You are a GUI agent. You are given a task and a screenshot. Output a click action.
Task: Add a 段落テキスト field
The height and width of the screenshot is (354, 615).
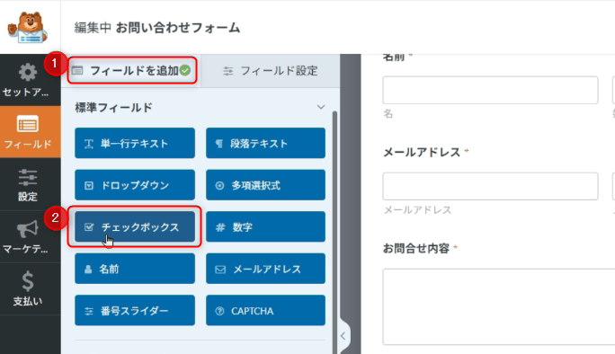(x=265, y=143)
